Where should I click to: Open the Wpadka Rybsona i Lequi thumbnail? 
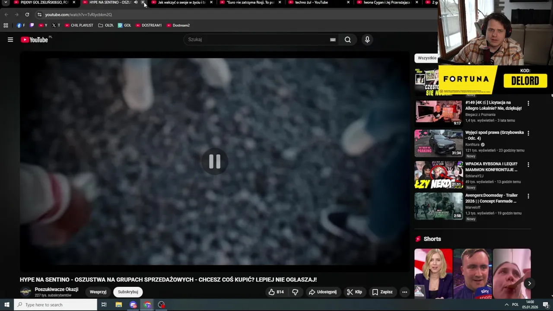439,175
